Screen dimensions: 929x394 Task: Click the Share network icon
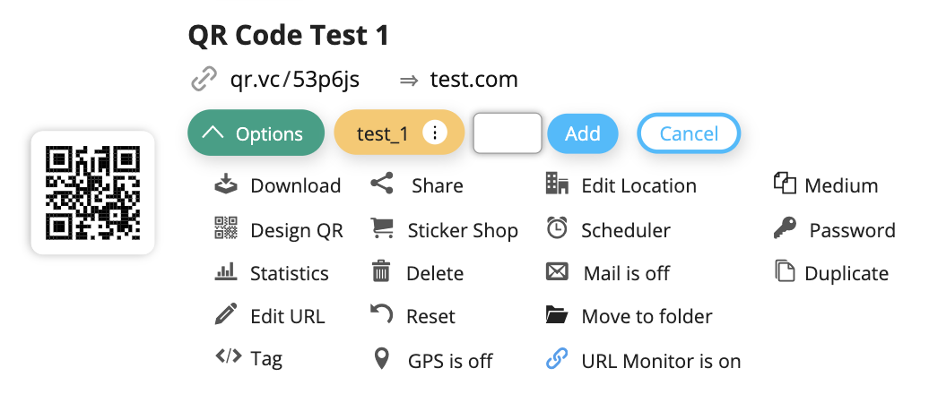click(383, 185)
